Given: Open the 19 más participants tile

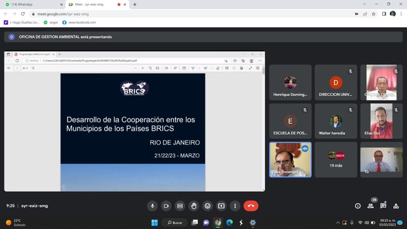Looking at the screenshot, I should (x=336, y=160).
